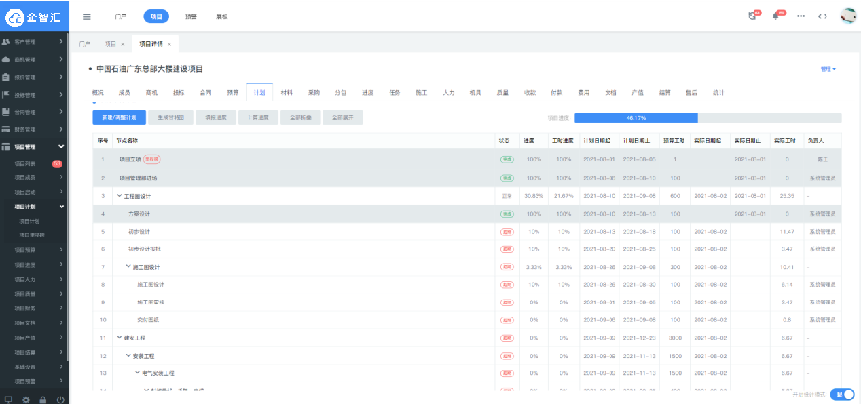Close the 项目 tab with its x
Screen dimensions: 861x404
click(x=123, y=44)
